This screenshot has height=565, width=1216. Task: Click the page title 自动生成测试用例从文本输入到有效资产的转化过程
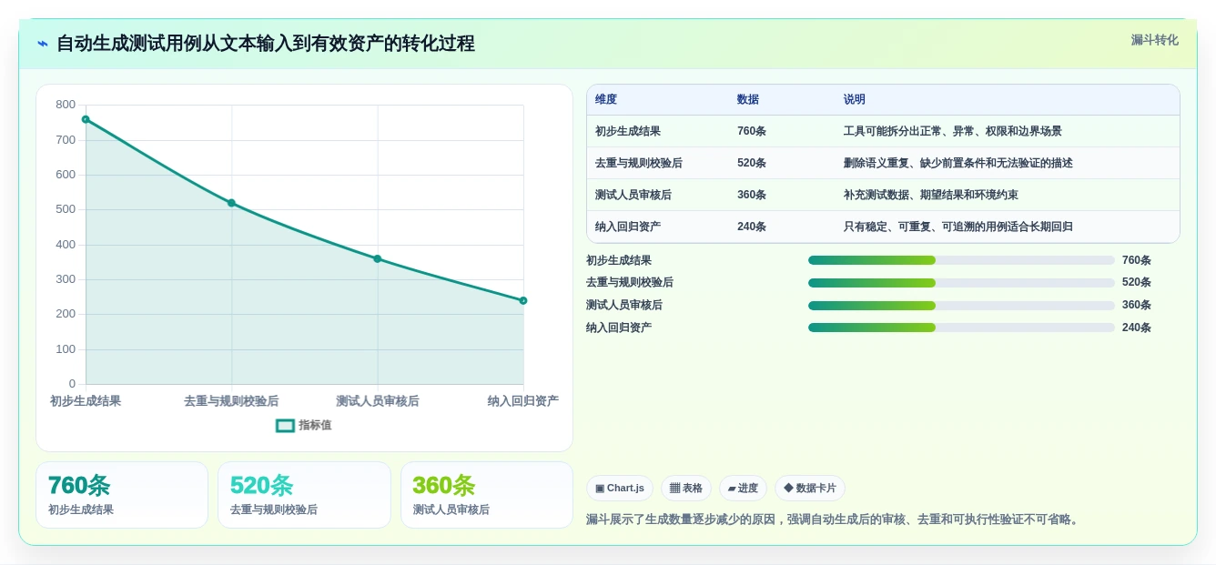point(266,44)
